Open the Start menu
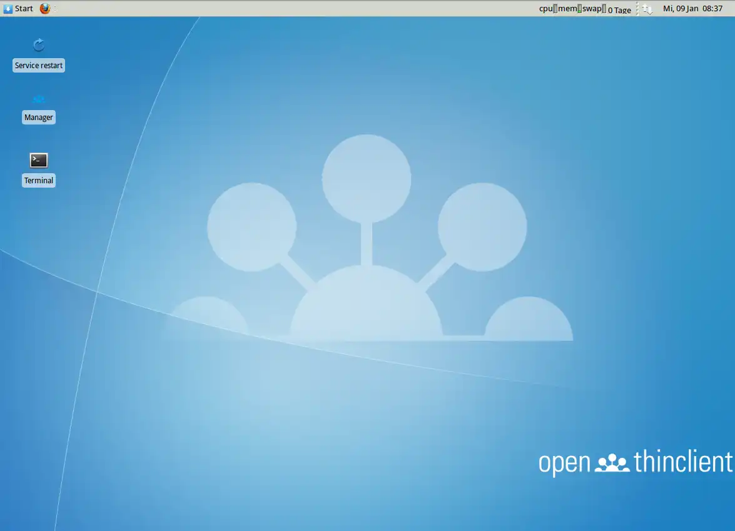 coord(18,8)
